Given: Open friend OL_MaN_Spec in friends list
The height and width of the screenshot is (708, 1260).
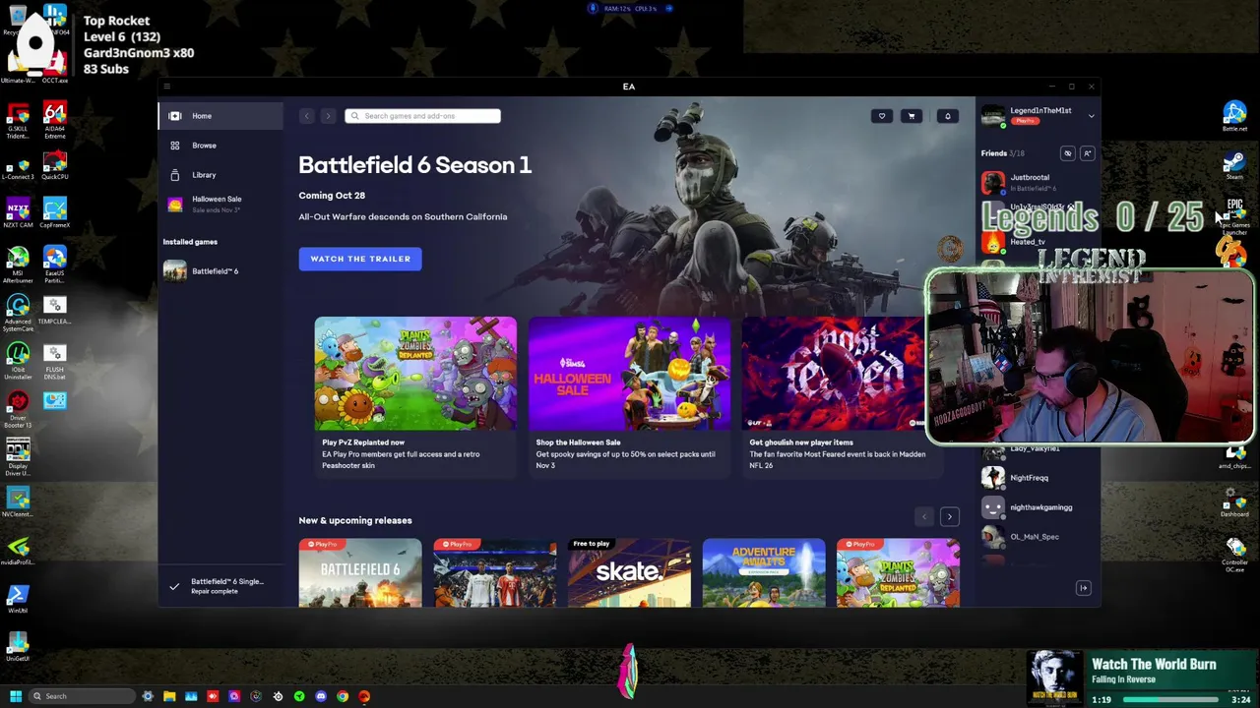Looking at the screenshot, I should [x=1038, y=537].
